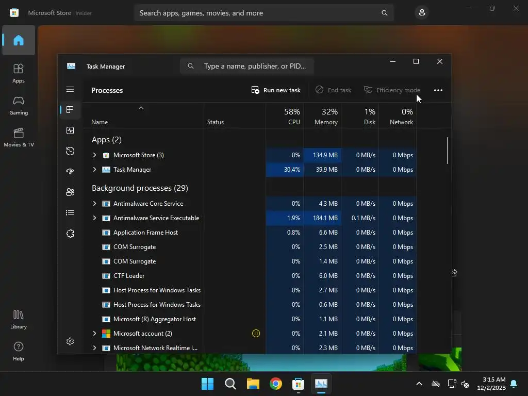Open File Explorer from taskbar

point(253,384)
